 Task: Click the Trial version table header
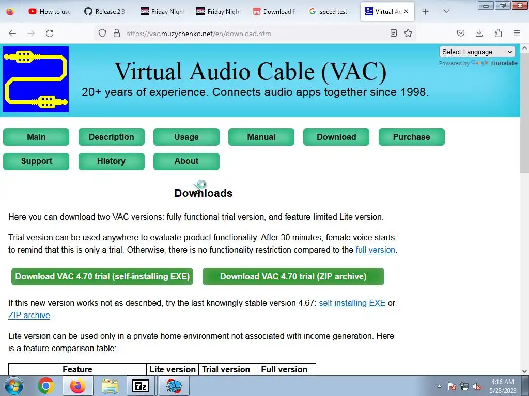[x=226, y=369]
